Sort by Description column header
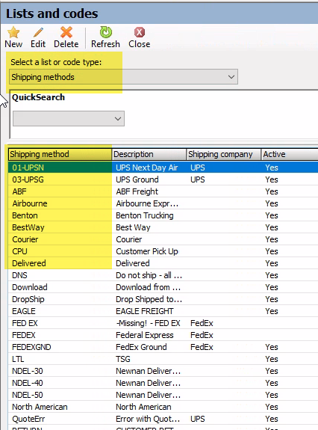The width and height of the screenshot is (318, 430). 149,154
